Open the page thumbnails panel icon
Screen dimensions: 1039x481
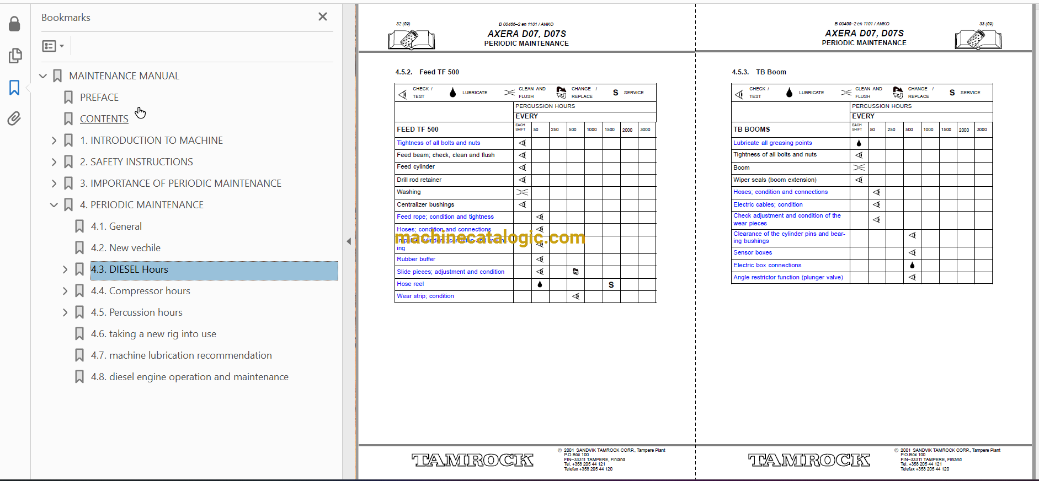(x=15, y=55)
